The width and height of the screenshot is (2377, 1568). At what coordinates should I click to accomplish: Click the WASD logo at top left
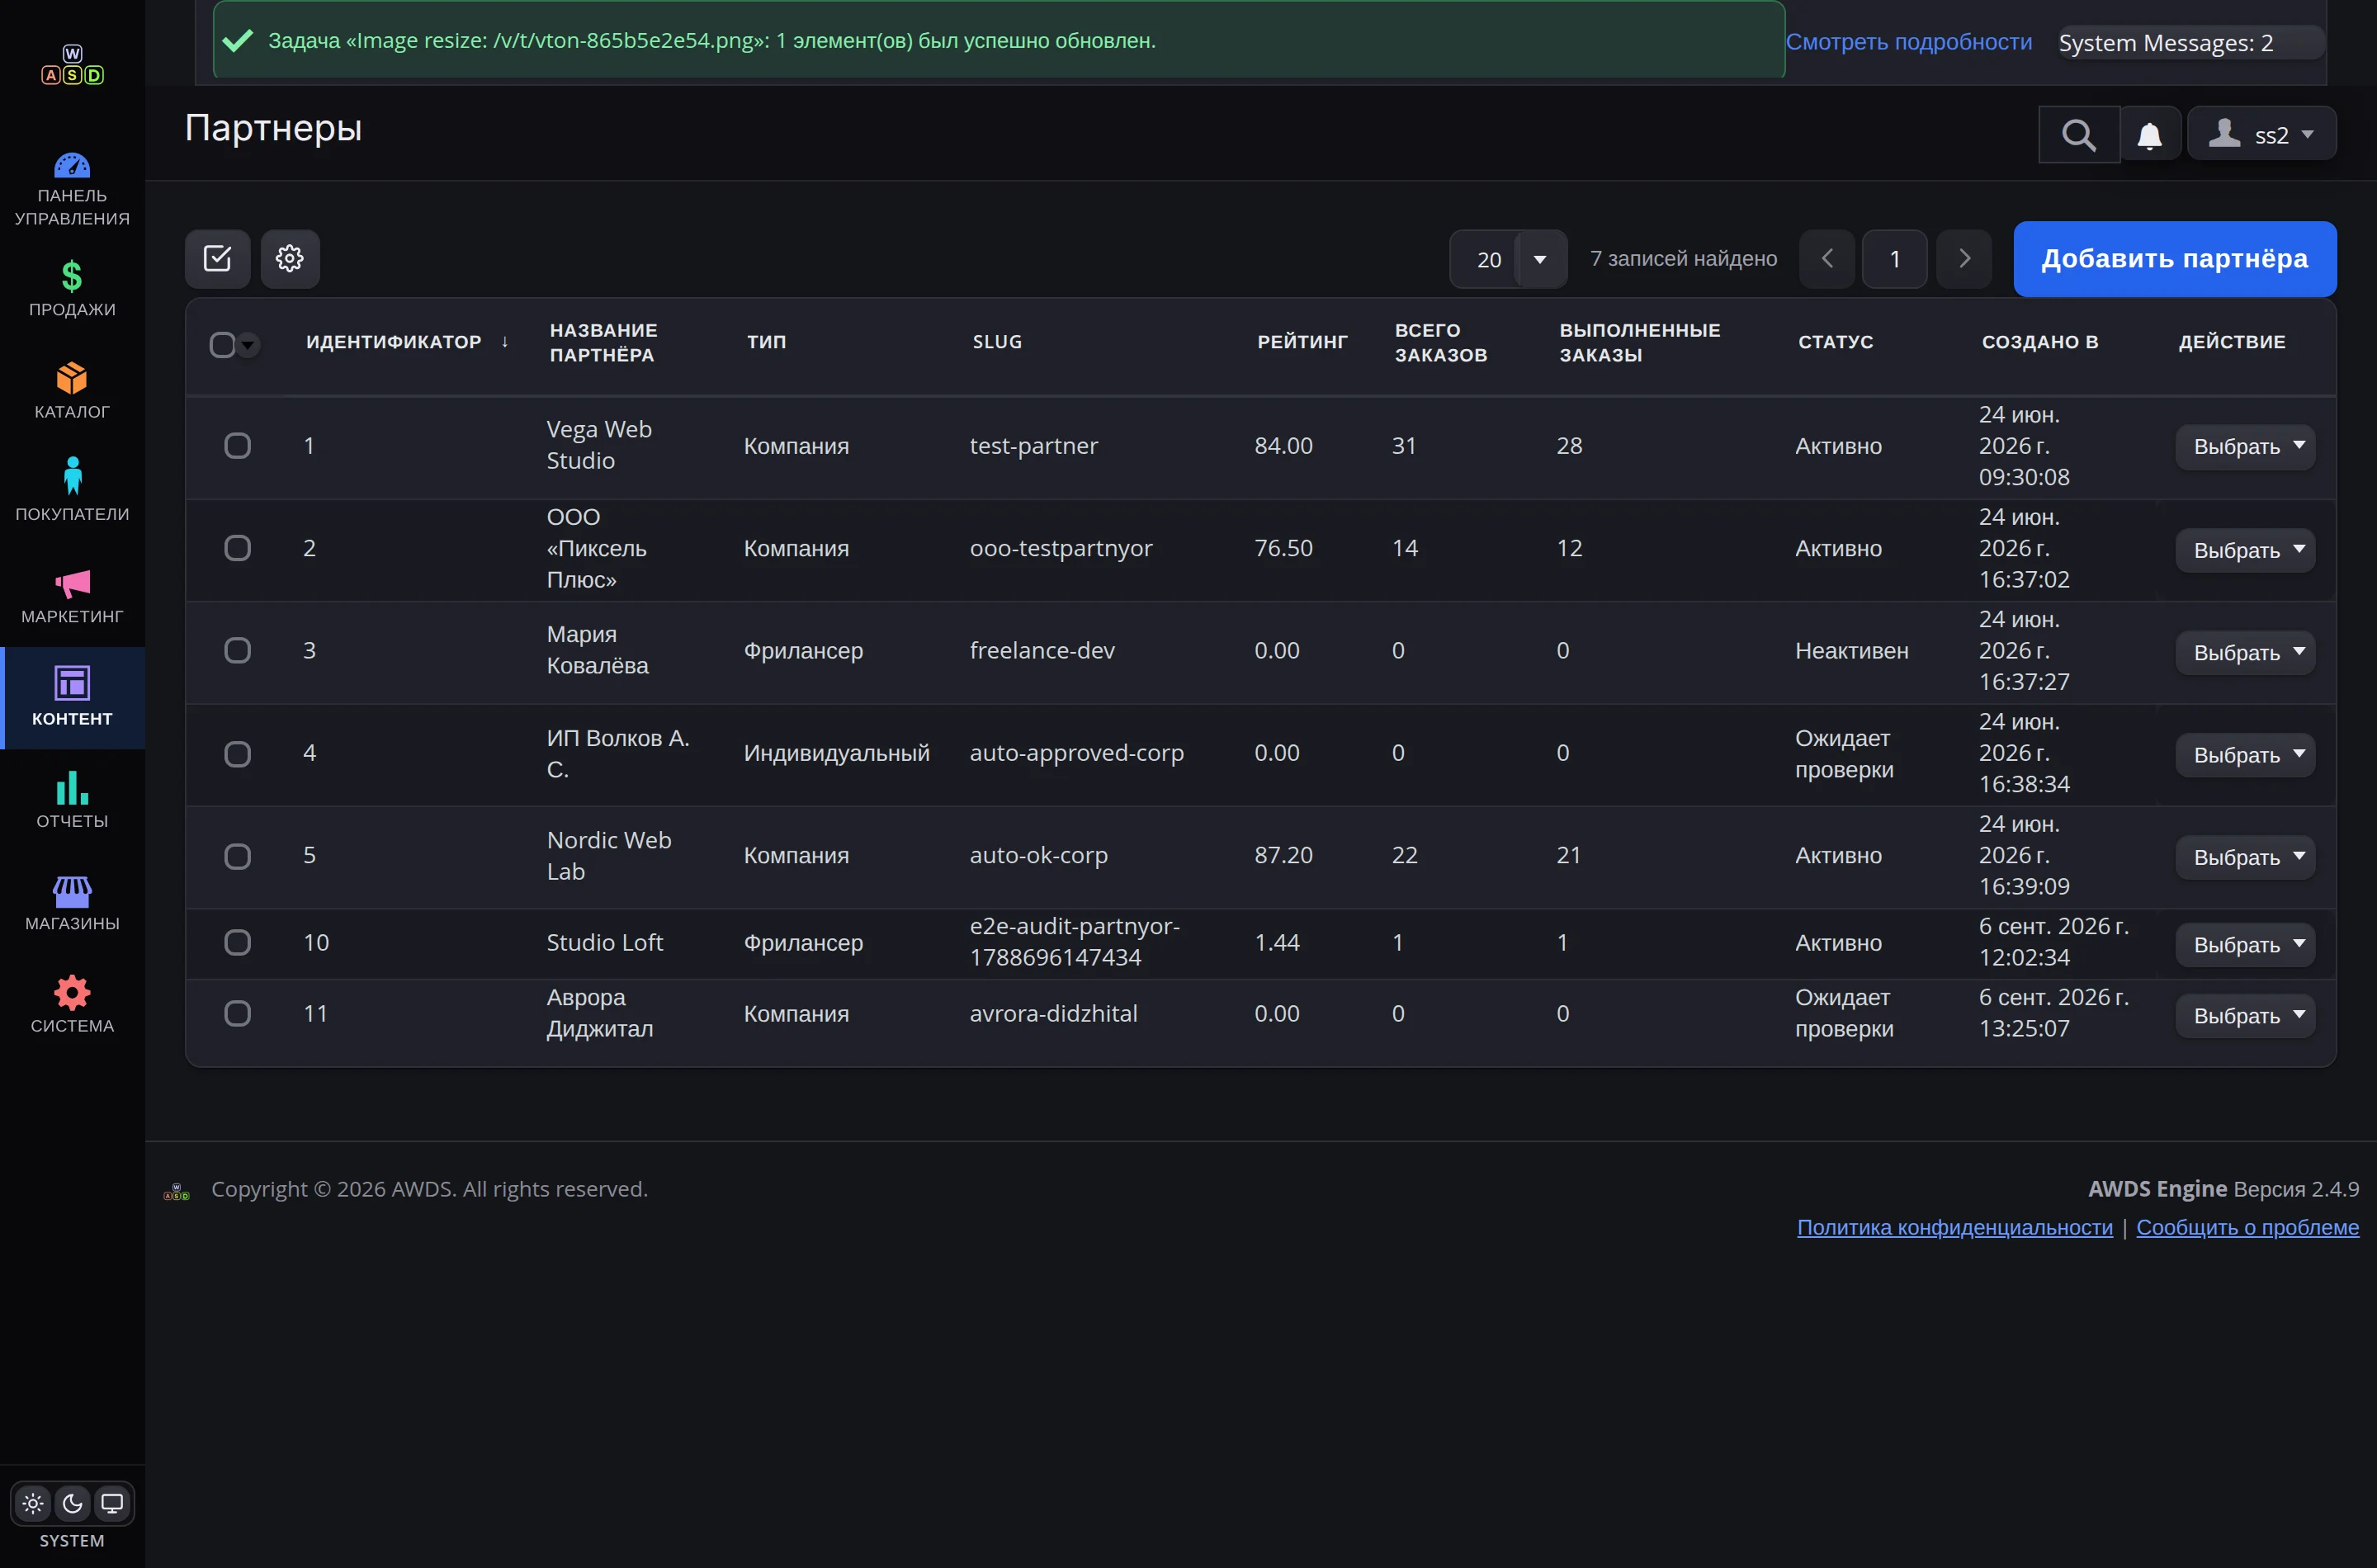click(72, 65)
